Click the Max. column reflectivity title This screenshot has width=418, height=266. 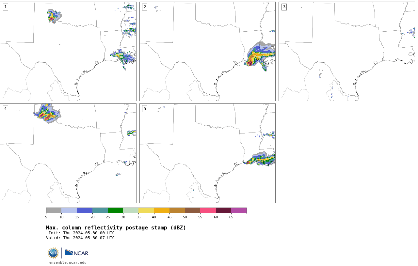click(116, 228)
